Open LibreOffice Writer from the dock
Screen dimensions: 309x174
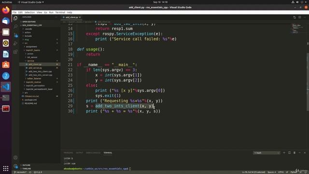[x=6, y=54]
